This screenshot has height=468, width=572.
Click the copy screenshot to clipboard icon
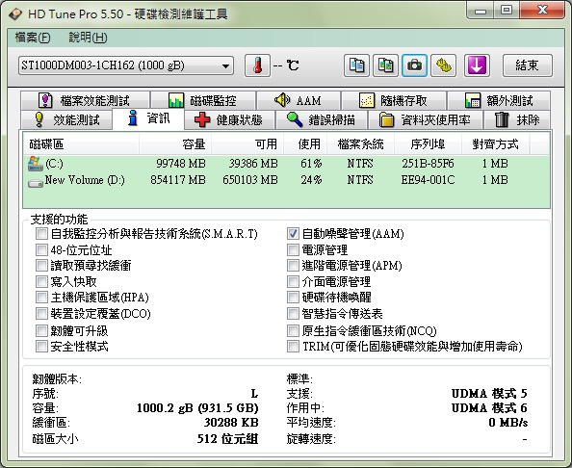tap(385, 65)
